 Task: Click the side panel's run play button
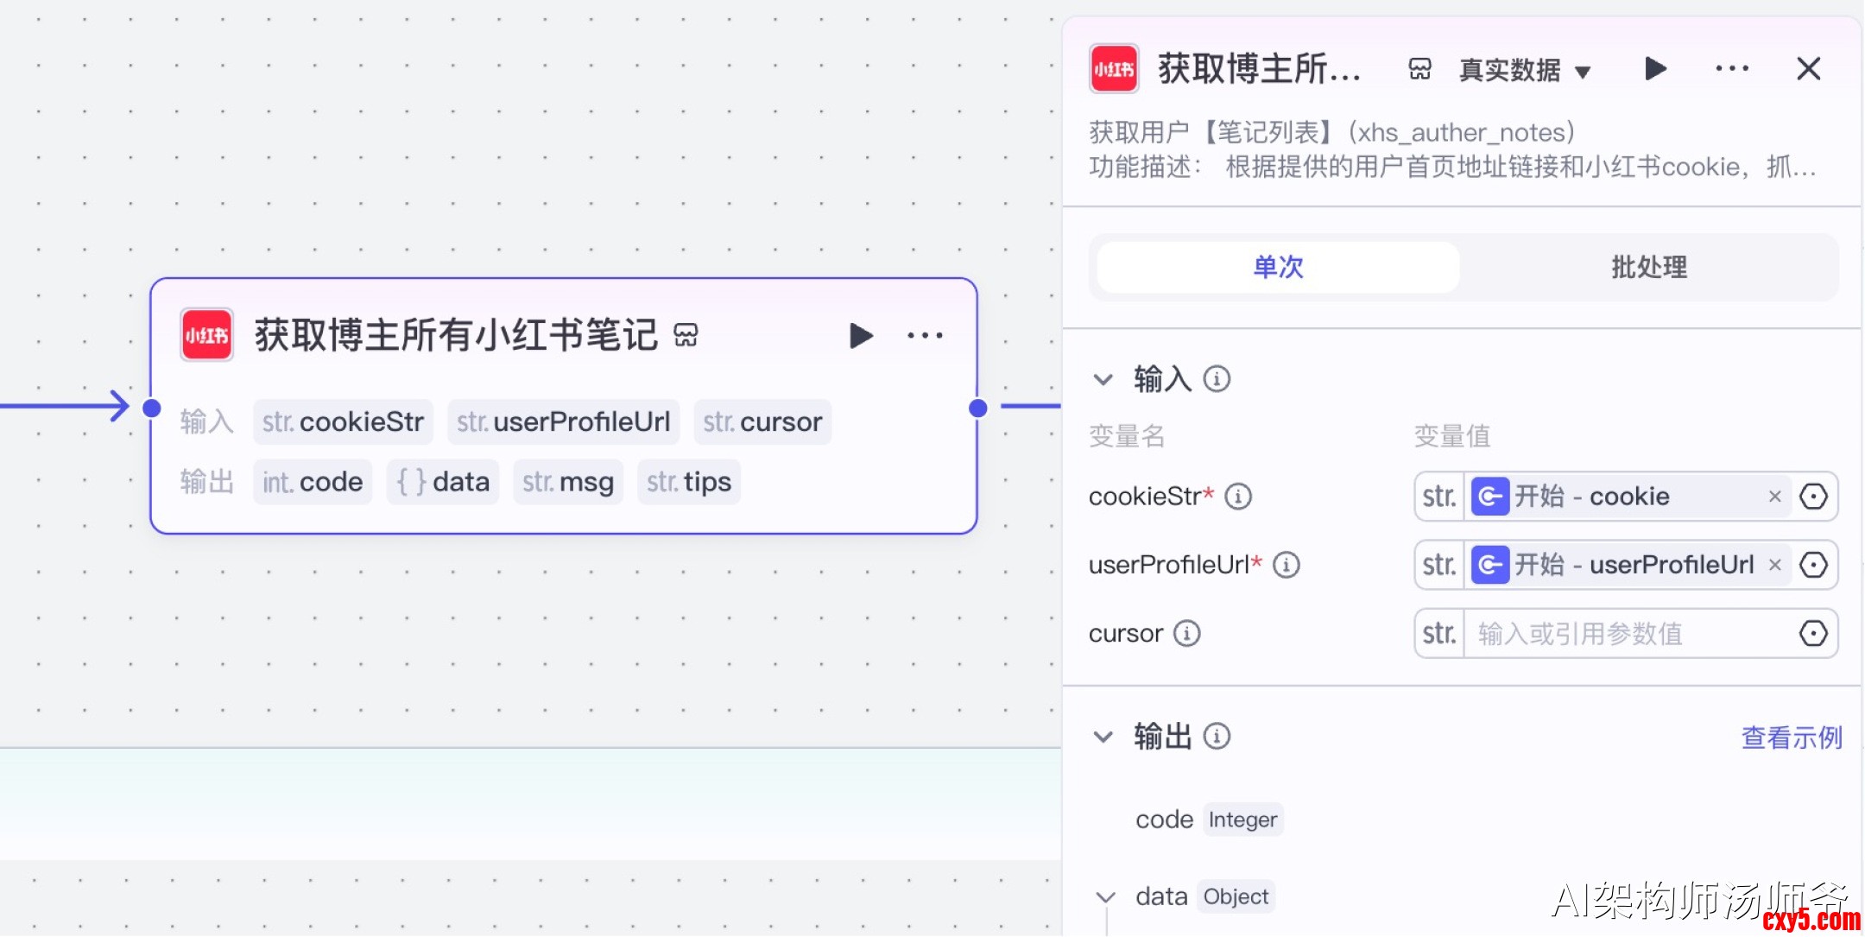tap(1654, 69)
